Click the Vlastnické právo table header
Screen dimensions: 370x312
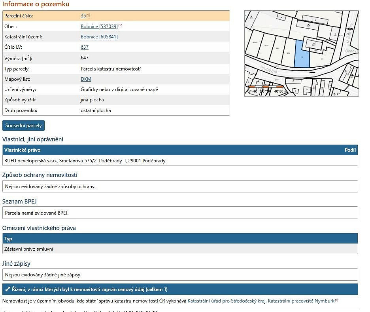pos(23,150)
